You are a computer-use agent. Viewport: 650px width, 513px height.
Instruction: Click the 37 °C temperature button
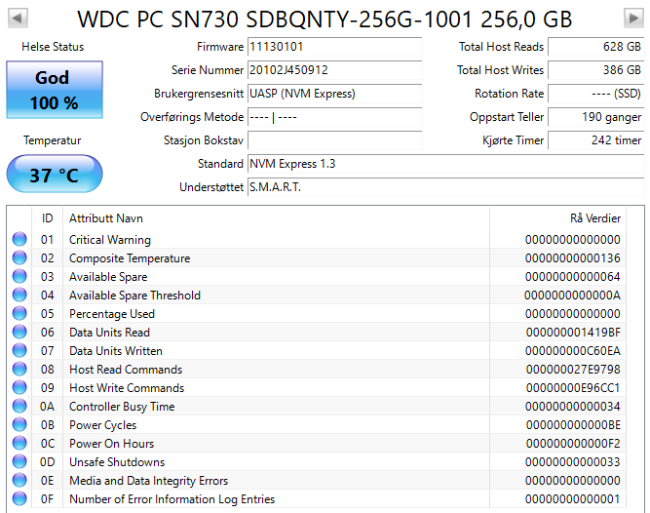55,174
